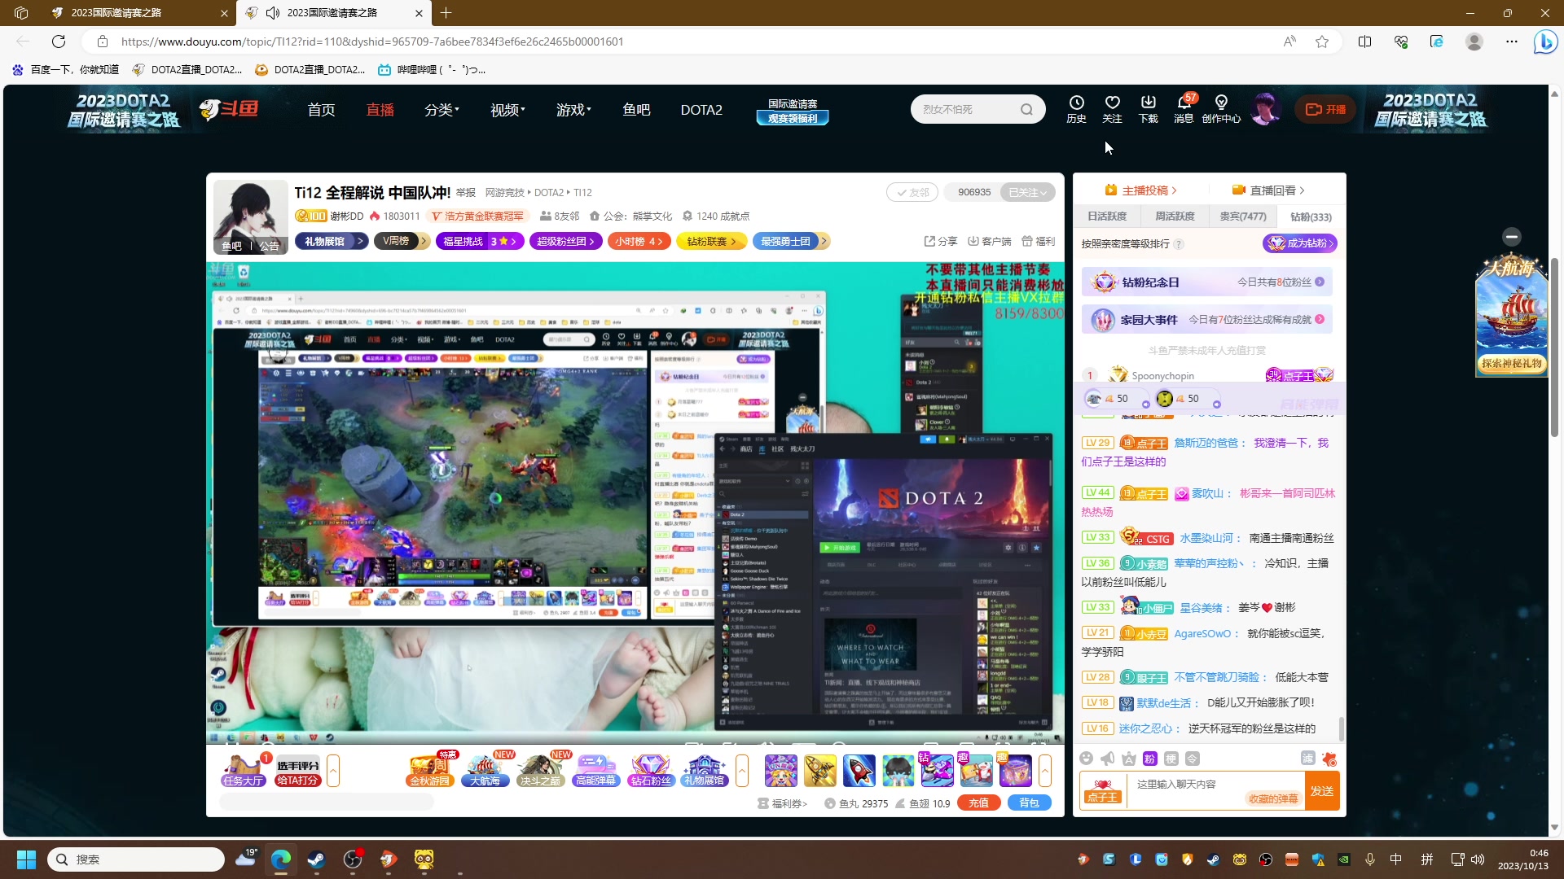
Task: Open 钻石粉丝 diamond fans icon
Action: (x=650, y=770)
